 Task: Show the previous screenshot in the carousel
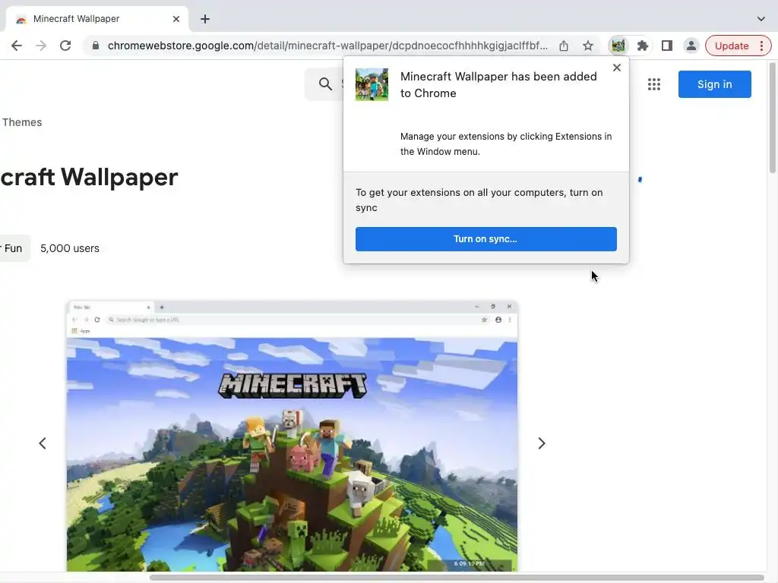[43, 443]
